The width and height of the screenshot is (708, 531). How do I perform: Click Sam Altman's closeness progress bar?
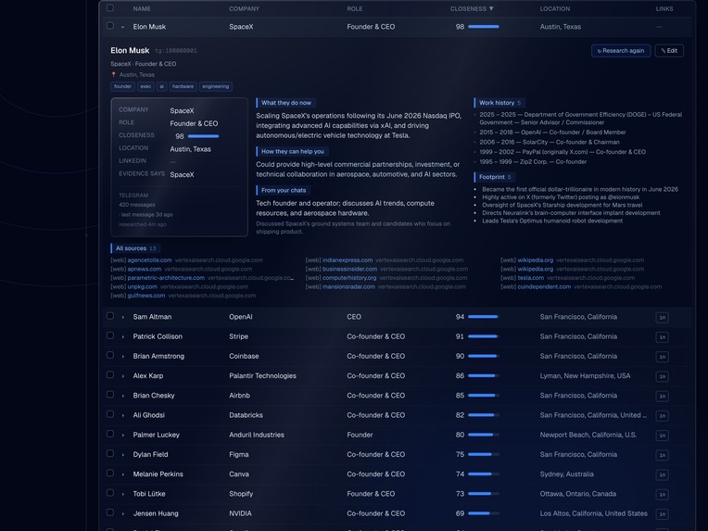click(x=484, y=317)
